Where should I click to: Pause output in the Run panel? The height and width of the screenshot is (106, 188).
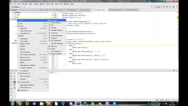coord(11,79)
